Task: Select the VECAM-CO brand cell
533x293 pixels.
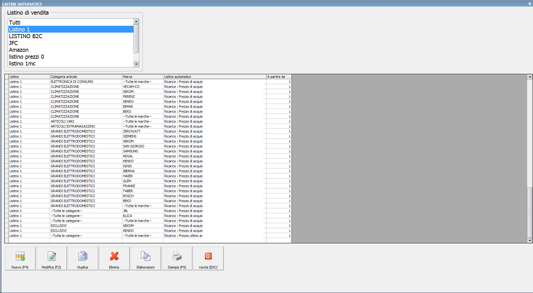Action: [x=143, y=87]
